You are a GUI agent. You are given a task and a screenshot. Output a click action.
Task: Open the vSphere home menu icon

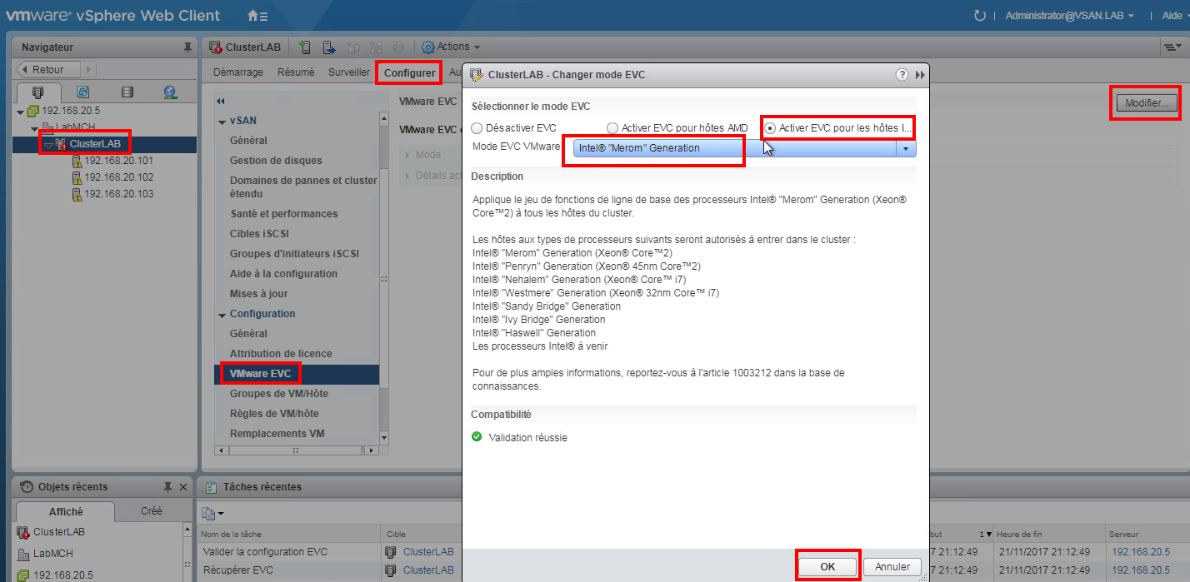[258, 16]
